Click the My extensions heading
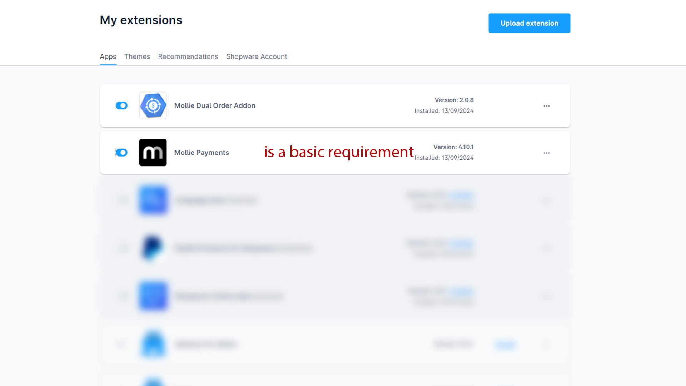 [x=141, y=20]
